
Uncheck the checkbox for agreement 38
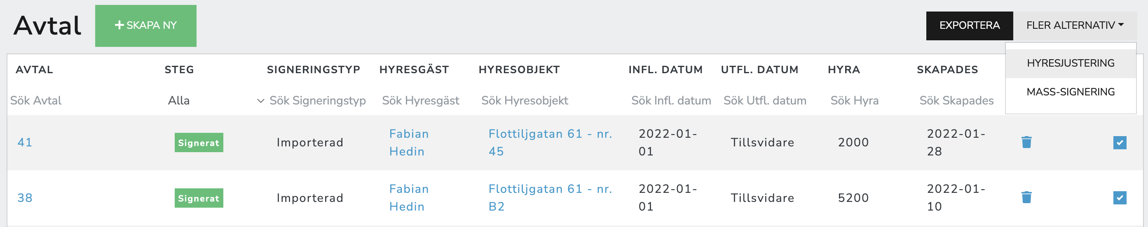coord(1120,198)
